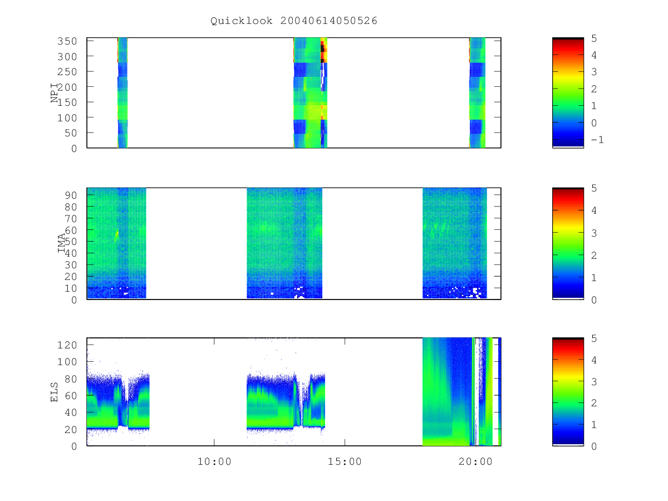Click the -1 label on NPI color bar

[597, 140]
